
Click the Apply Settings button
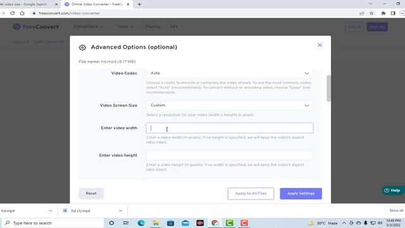(x=301, y=193)
